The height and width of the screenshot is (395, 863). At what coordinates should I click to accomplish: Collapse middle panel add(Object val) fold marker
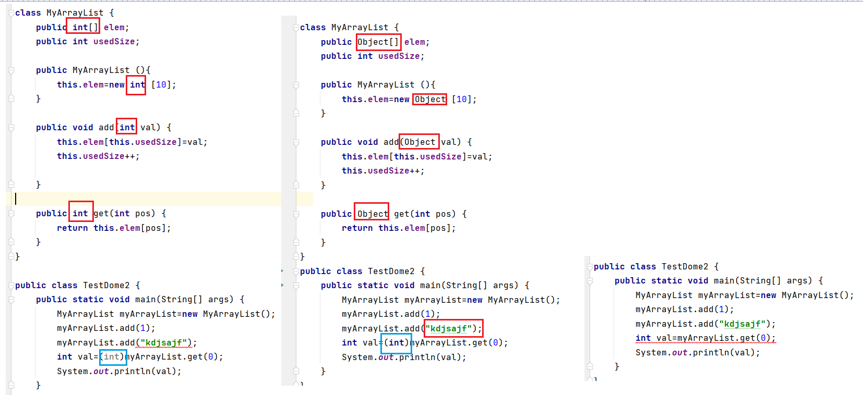tap(296, 142)
